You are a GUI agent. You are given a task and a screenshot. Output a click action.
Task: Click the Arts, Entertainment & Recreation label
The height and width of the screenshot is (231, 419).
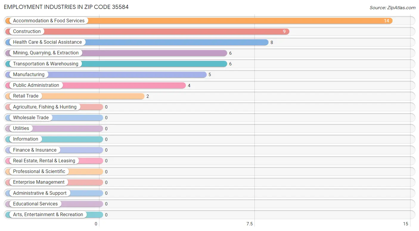(x=48, y=214)
